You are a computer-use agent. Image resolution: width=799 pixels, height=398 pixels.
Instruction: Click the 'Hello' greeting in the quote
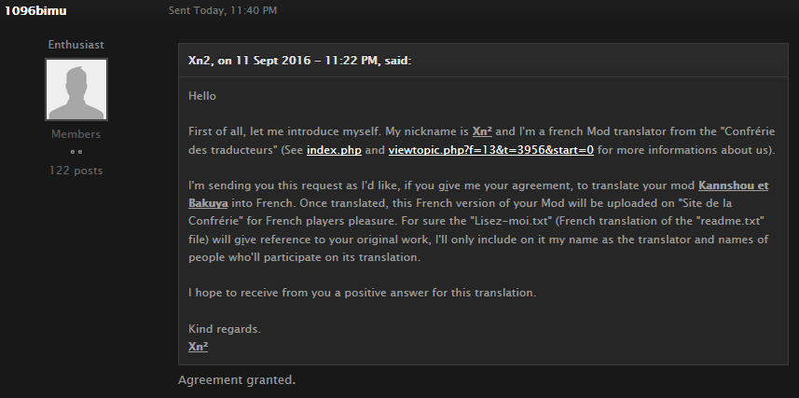click(x=202, y=96)
